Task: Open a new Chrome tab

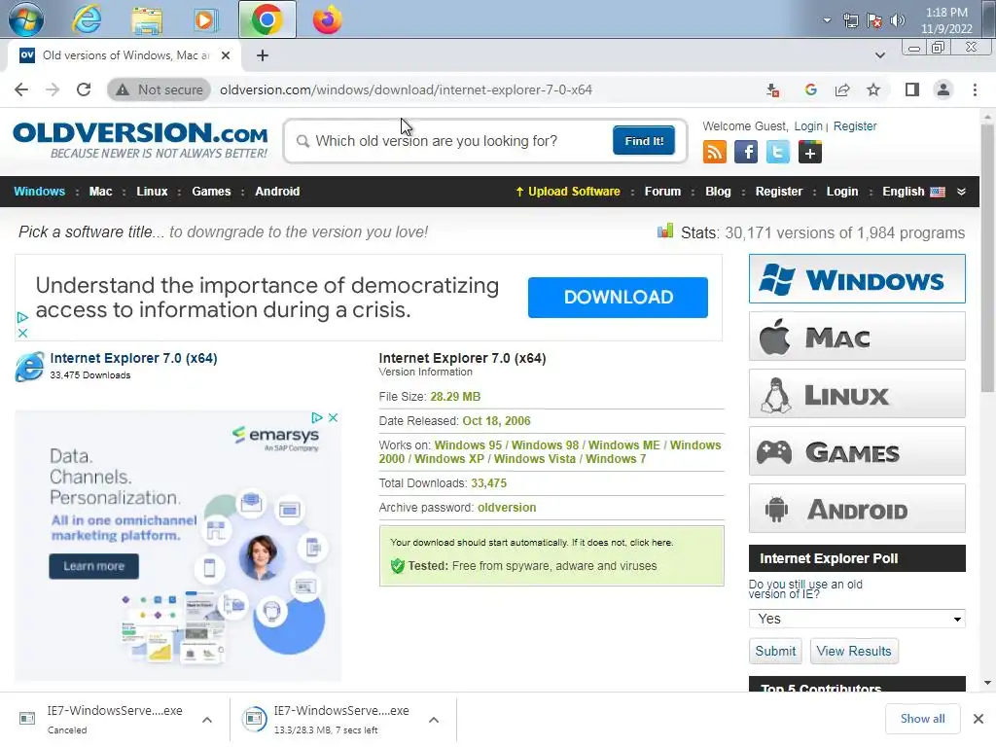Action: coord(263,55)
